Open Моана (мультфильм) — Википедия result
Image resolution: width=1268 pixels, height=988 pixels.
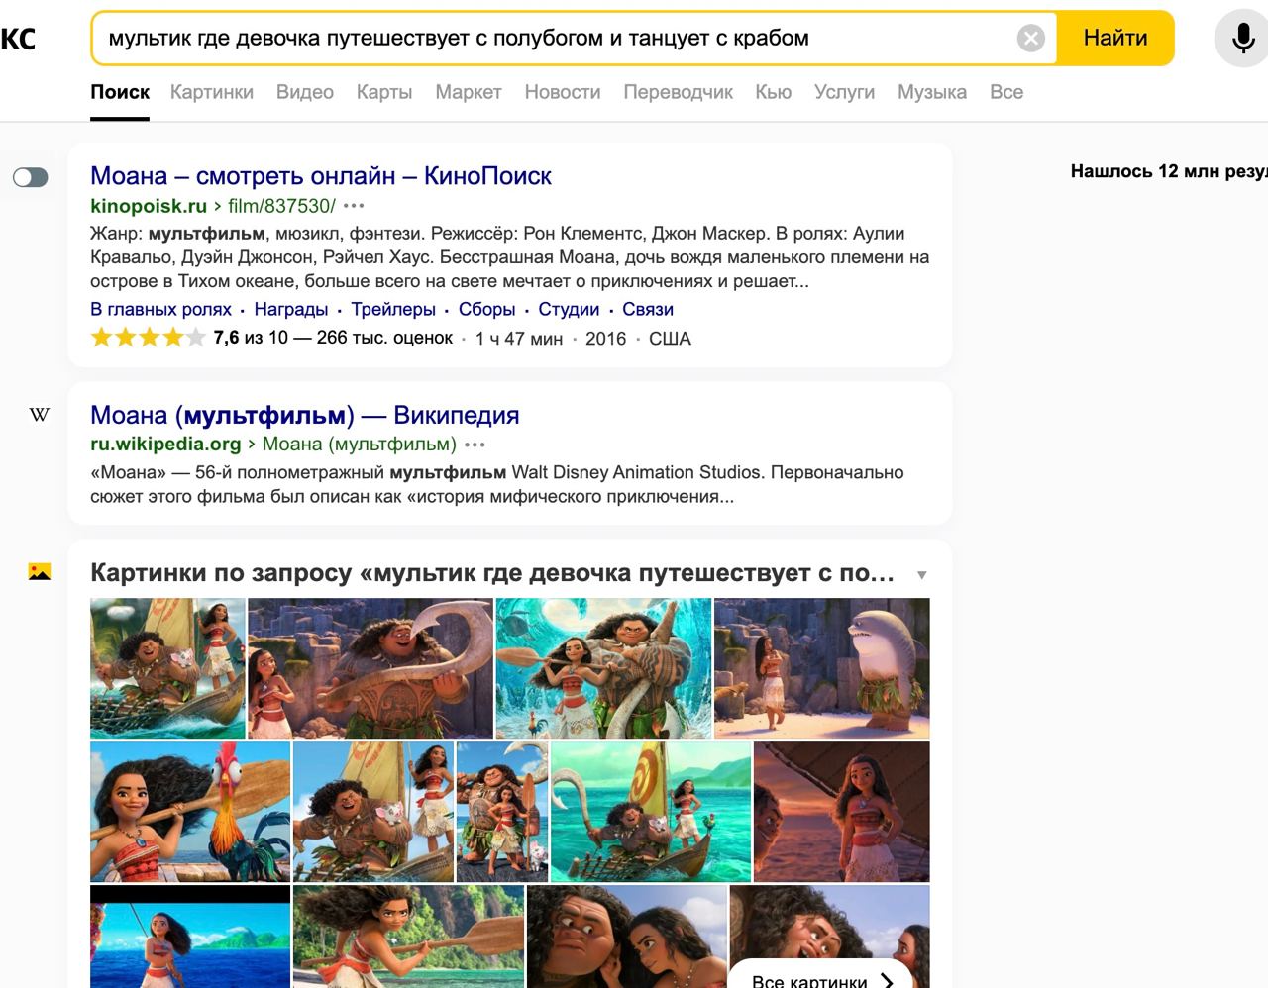305,415
